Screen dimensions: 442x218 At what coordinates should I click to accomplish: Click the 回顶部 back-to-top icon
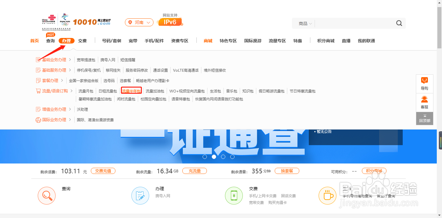coord(425,117)
